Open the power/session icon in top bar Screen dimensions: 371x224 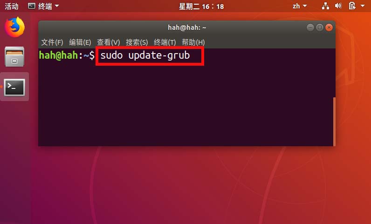point(352,6)
